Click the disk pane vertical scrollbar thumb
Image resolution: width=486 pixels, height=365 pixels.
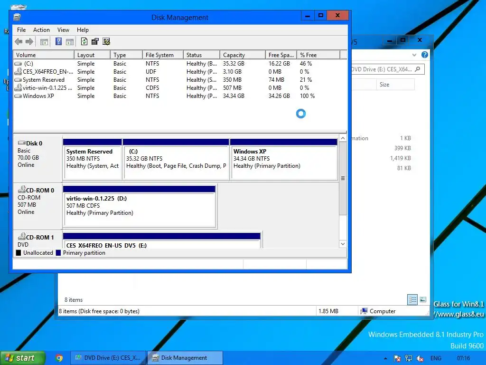(x=343, y=178)
